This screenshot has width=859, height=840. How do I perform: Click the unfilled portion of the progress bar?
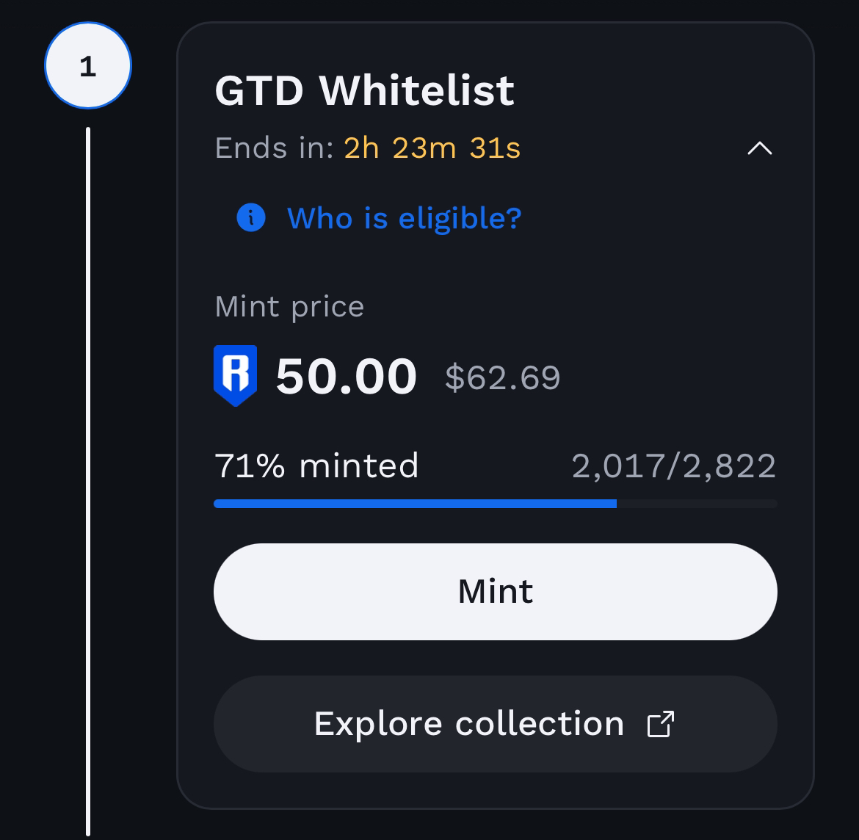696,504
